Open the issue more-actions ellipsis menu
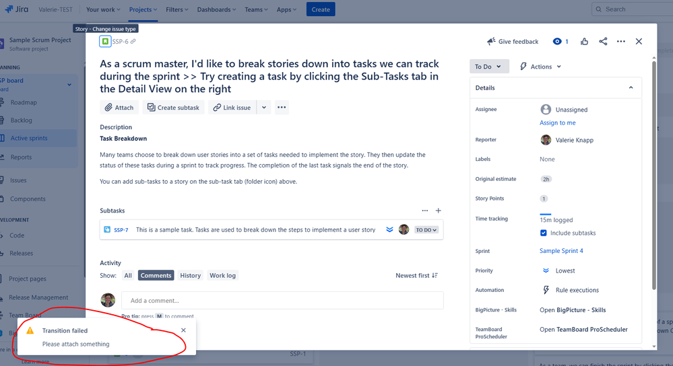 click(x=621, y=42)
